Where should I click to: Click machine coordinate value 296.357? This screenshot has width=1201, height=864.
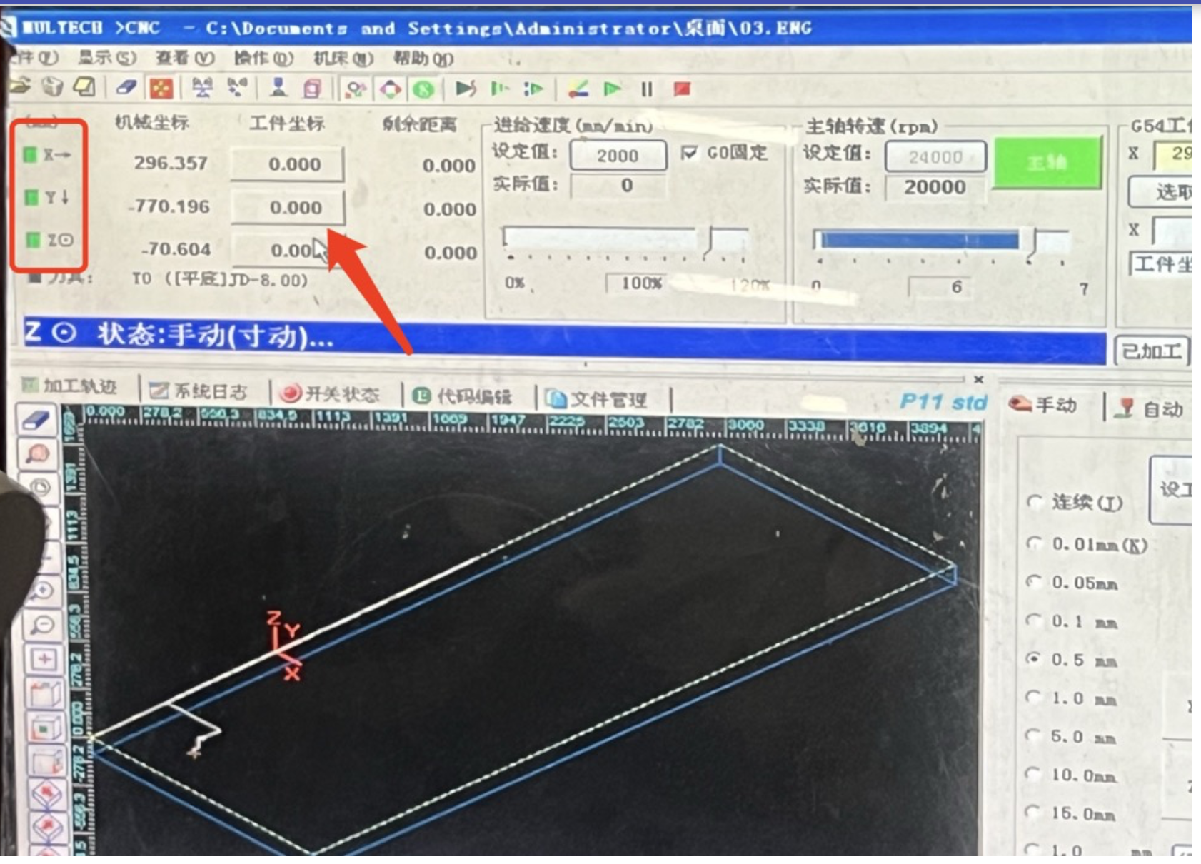171,163
